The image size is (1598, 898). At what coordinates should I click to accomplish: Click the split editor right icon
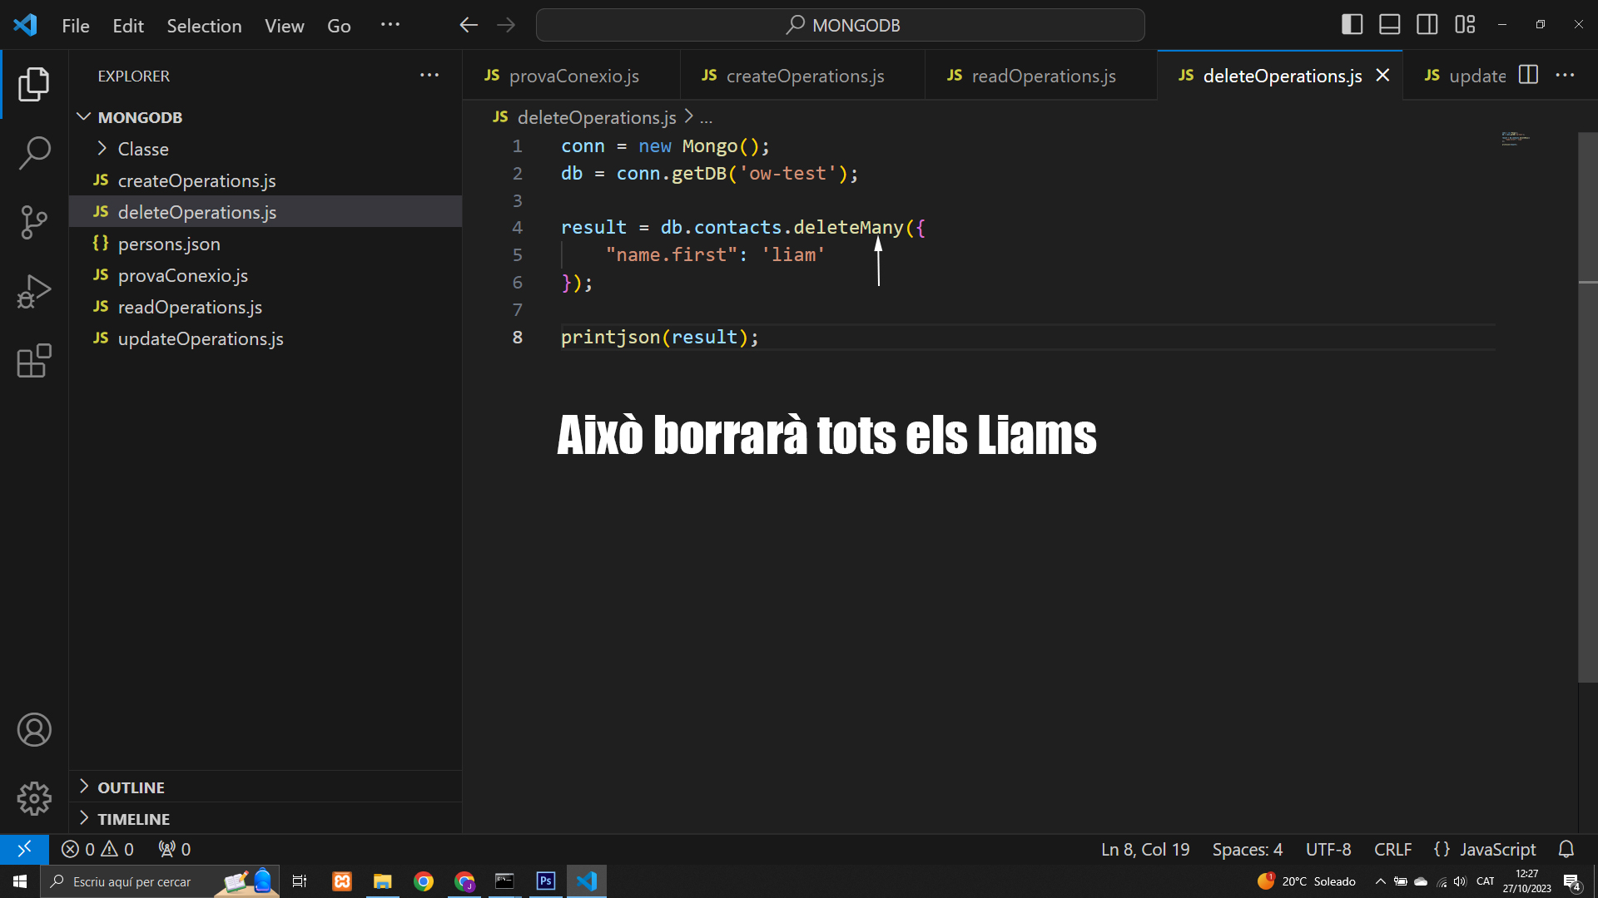(x=1528, y=75)
